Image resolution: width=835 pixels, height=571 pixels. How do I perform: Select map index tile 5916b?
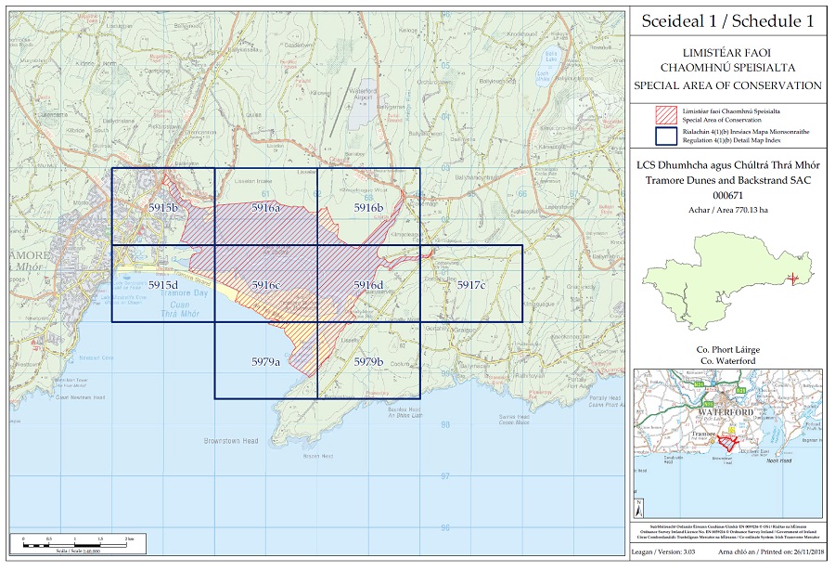click(368, 208)
